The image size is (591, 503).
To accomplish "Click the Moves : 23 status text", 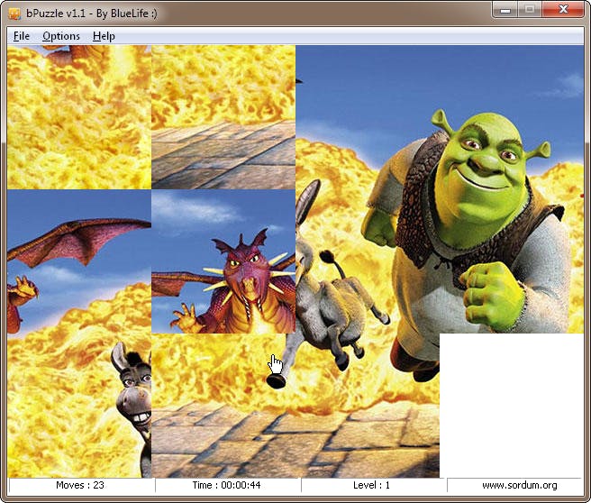I will 80,485.
